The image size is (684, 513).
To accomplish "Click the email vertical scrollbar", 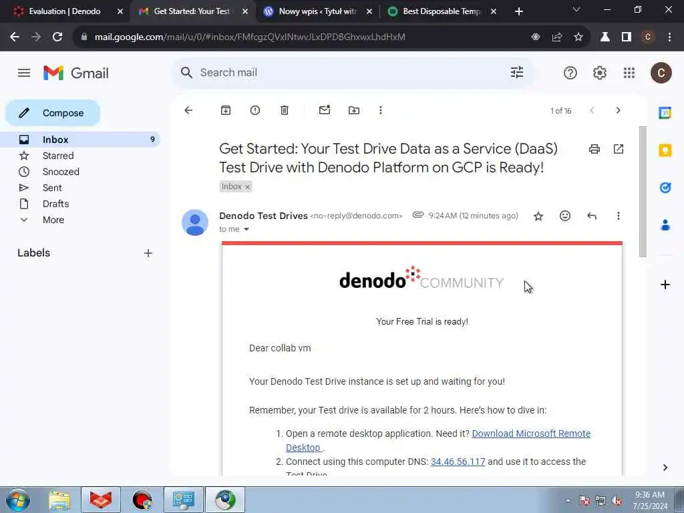I will (x=643, y=192).
